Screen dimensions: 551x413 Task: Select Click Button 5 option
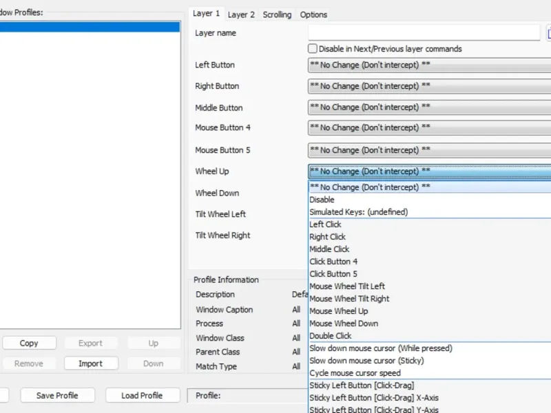429,273
